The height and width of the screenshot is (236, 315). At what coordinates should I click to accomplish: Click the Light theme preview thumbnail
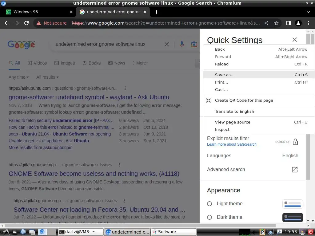(293, 204)
